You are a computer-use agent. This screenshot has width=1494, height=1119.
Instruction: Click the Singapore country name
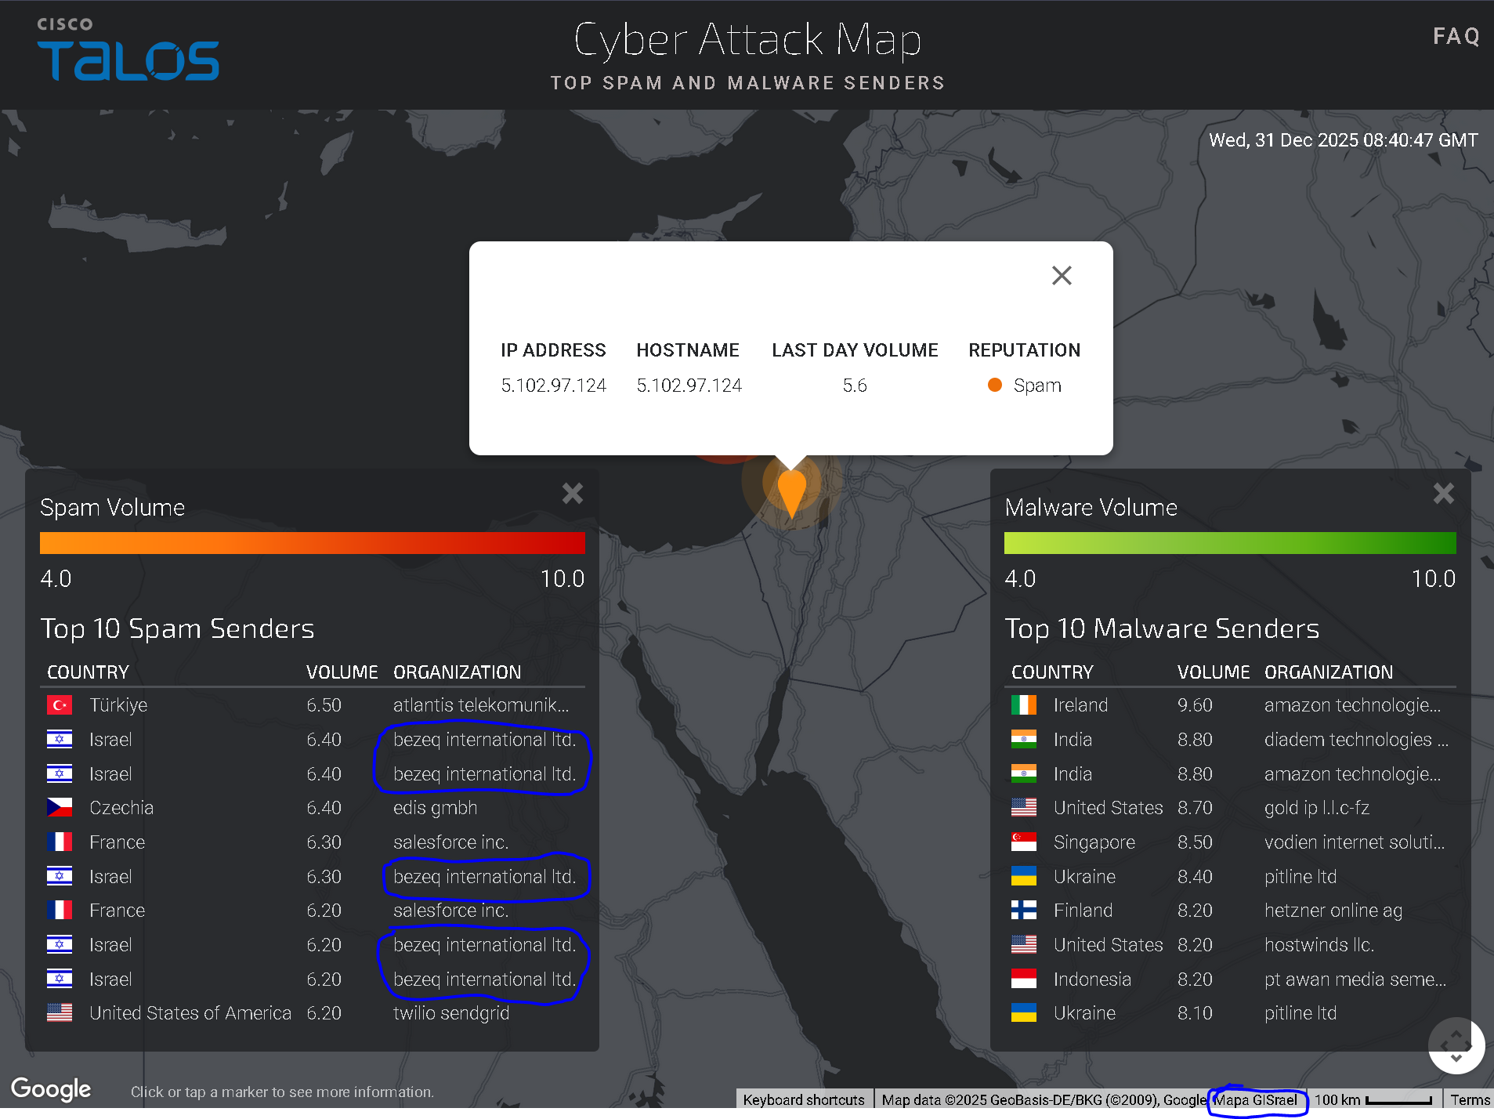tap(1094, 842)
